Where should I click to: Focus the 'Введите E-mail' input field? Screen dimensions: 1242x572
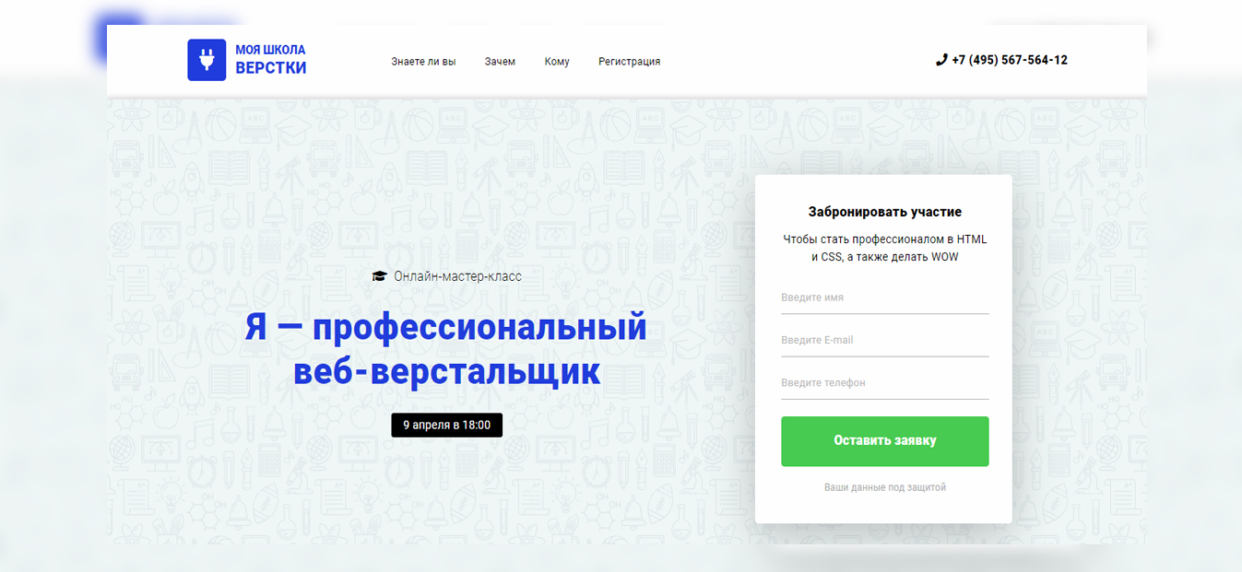point(885,341)
